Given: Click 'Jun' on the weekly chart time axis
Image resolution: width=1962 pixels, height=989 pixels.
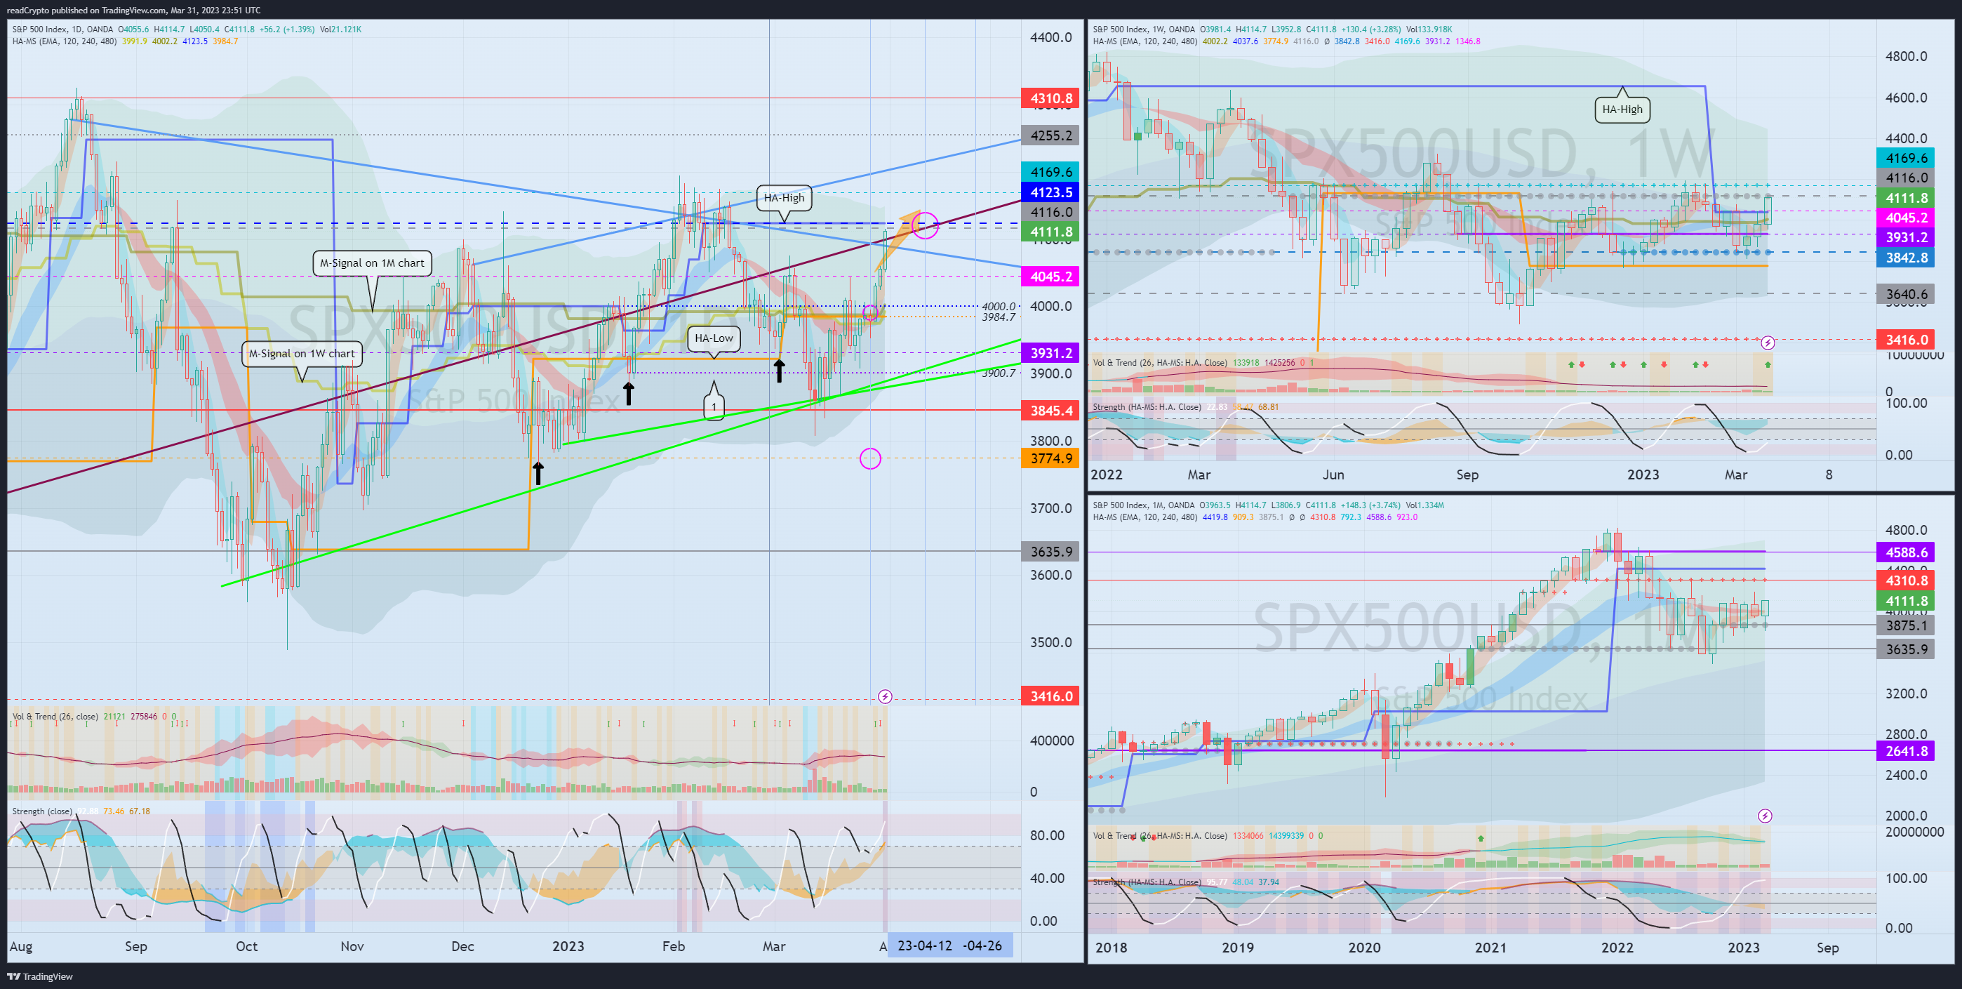Looking at the screenshot, I should [1333, 474].
